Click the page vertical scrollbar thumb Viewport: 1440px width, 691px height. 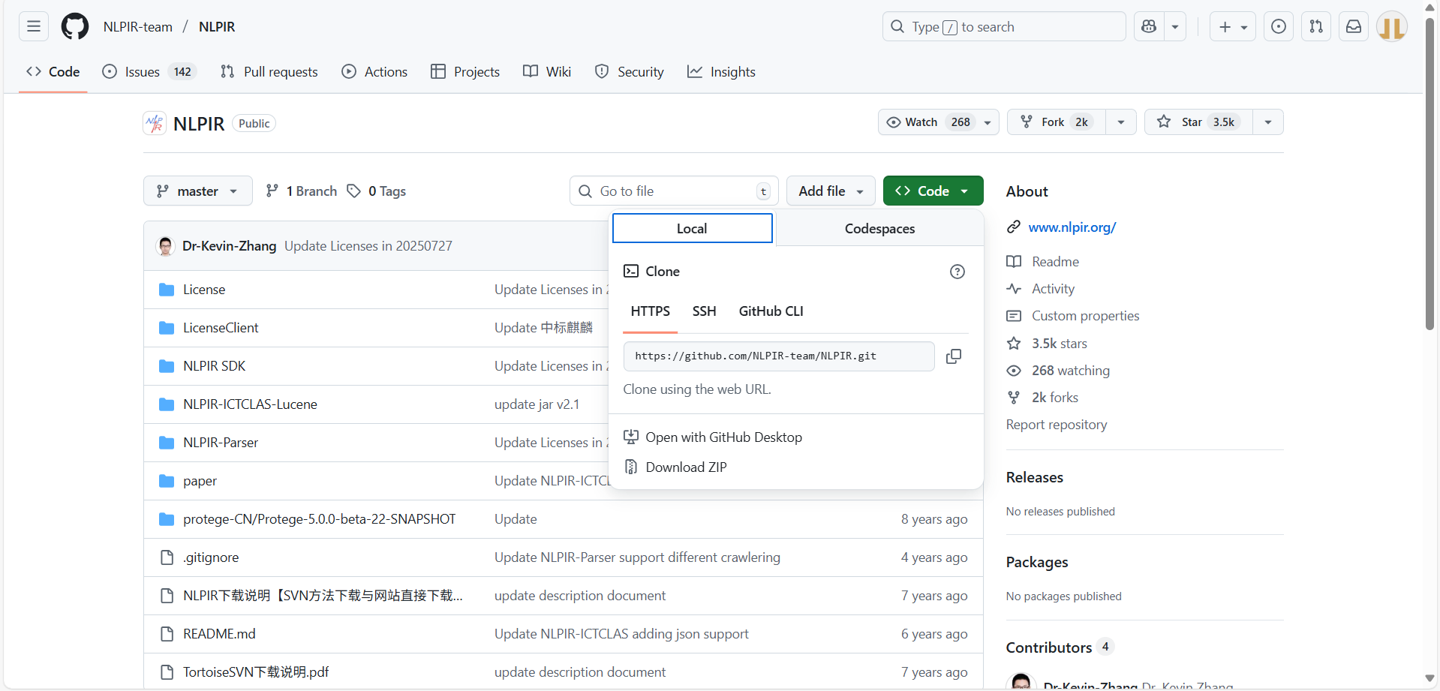pos(1429,173)
